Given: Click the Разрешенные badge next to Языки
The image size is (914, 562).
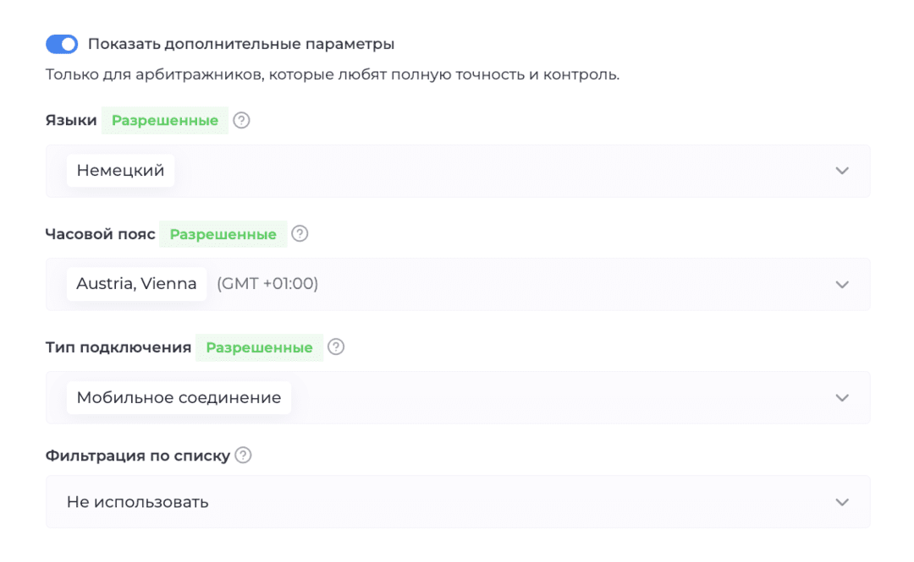Looking at the screenshot, I should [x=164, y=120].
